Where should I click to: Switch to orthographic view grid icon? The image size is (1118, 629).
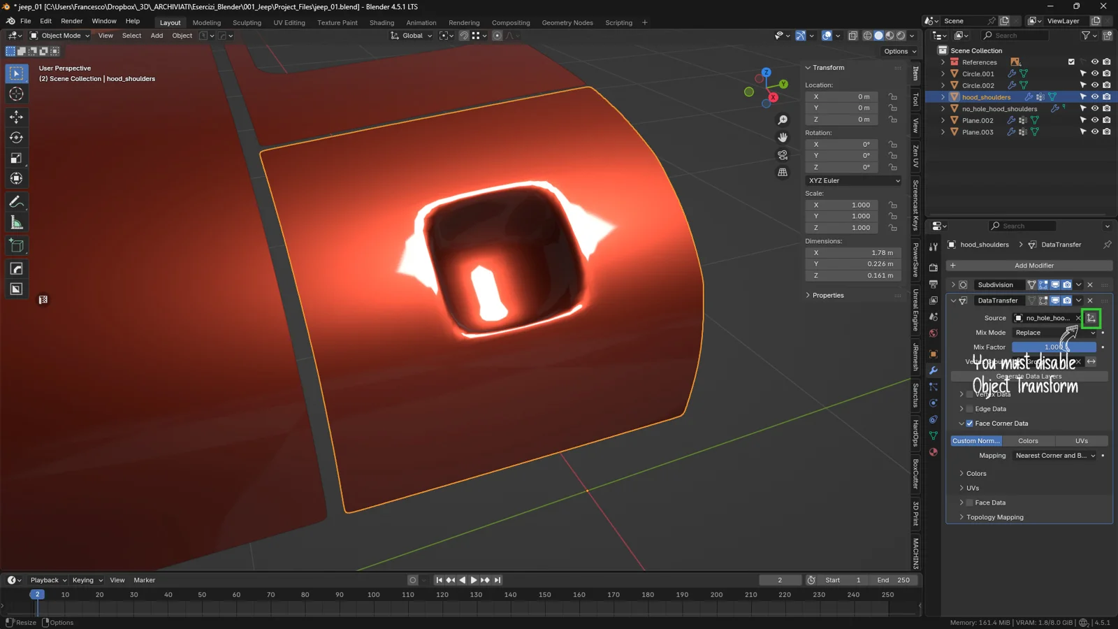(x=783, y=172)
